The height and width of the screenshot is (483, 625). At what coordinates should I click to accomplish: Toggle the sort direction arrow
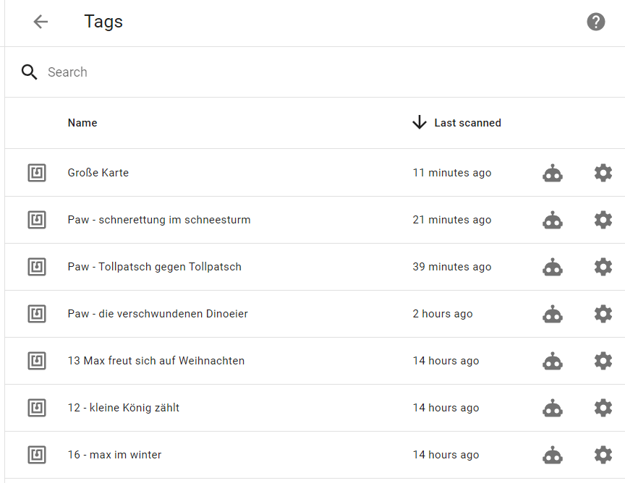(420, 122)
